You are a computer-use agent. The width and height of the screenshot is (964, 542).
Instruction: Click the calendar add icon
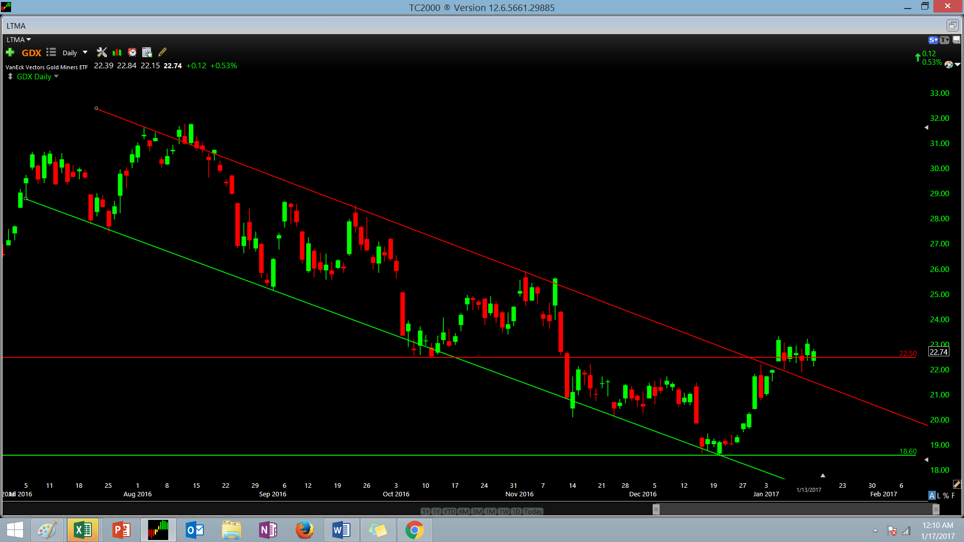coord(147,52)
